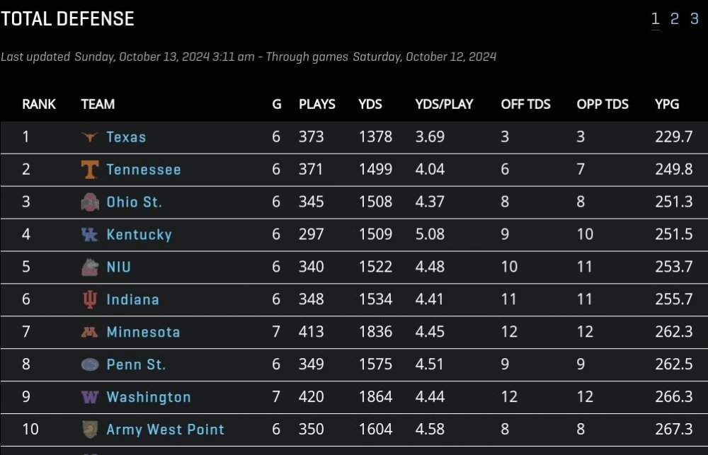Viewport: 708px width, 455px height.
Task: Open the Army West Point team link
Action: (165, 430)
